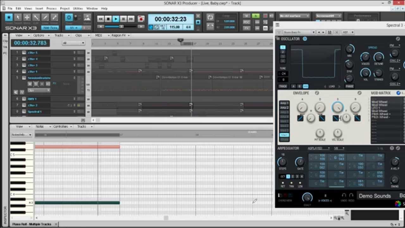Open the Edit menu
The height and width of the screenshot is (228, 405).
18,8
